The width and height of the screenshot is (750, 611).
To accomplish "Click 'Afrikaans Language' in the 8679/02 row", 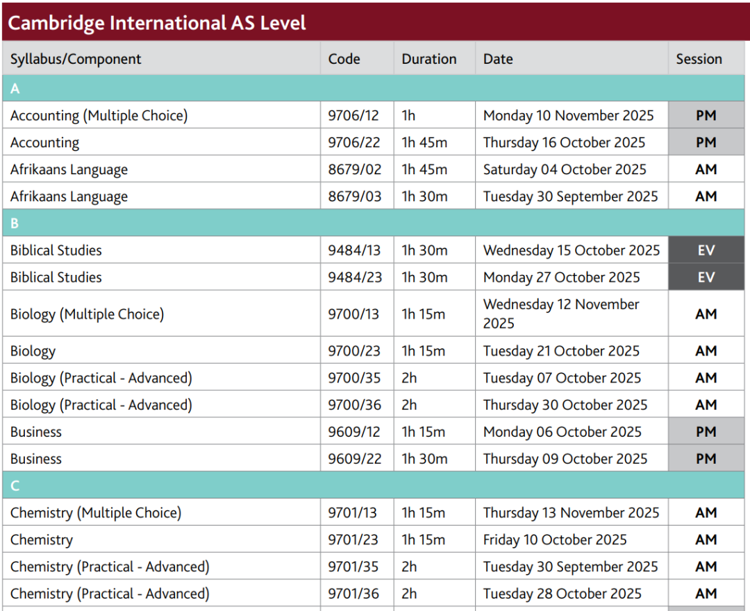I will click(69, 169).
